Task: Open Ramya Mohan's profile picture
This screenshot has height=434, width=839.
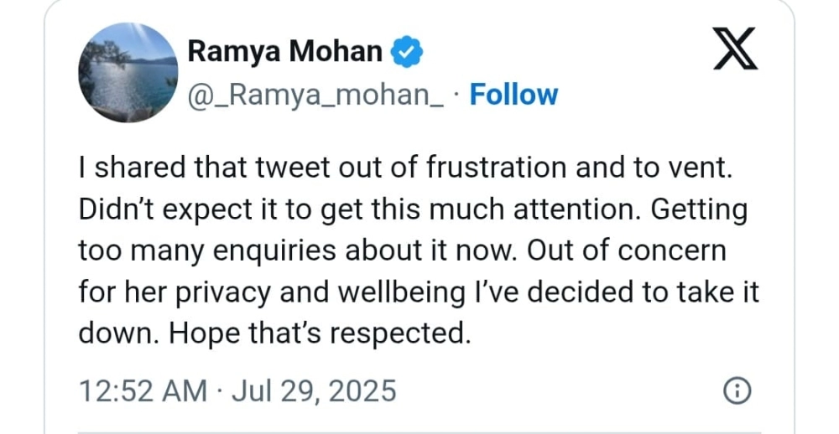Action: tap(127, 72)
